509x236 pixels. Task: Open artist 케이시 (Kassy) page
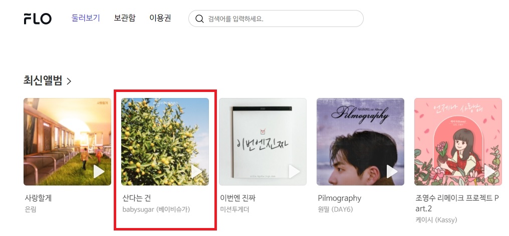coord(436,220)
